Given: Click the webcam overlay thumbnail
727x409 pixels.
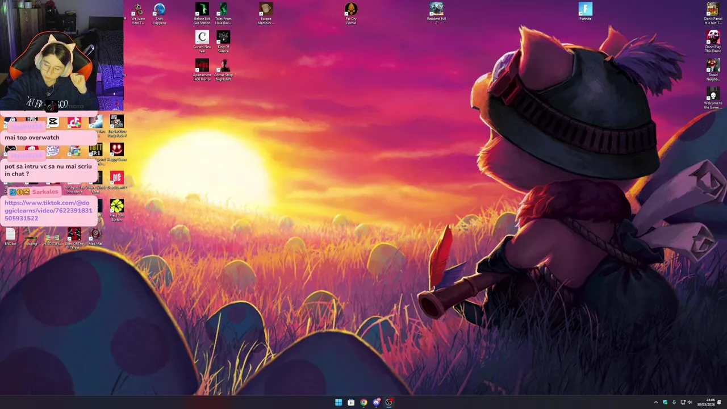Looking at the screenshot, I should pos(61,55).
